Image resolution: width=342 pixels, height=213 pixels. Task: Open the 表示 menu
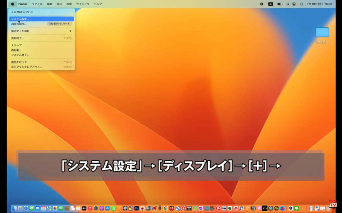click(x=59, y=4)
